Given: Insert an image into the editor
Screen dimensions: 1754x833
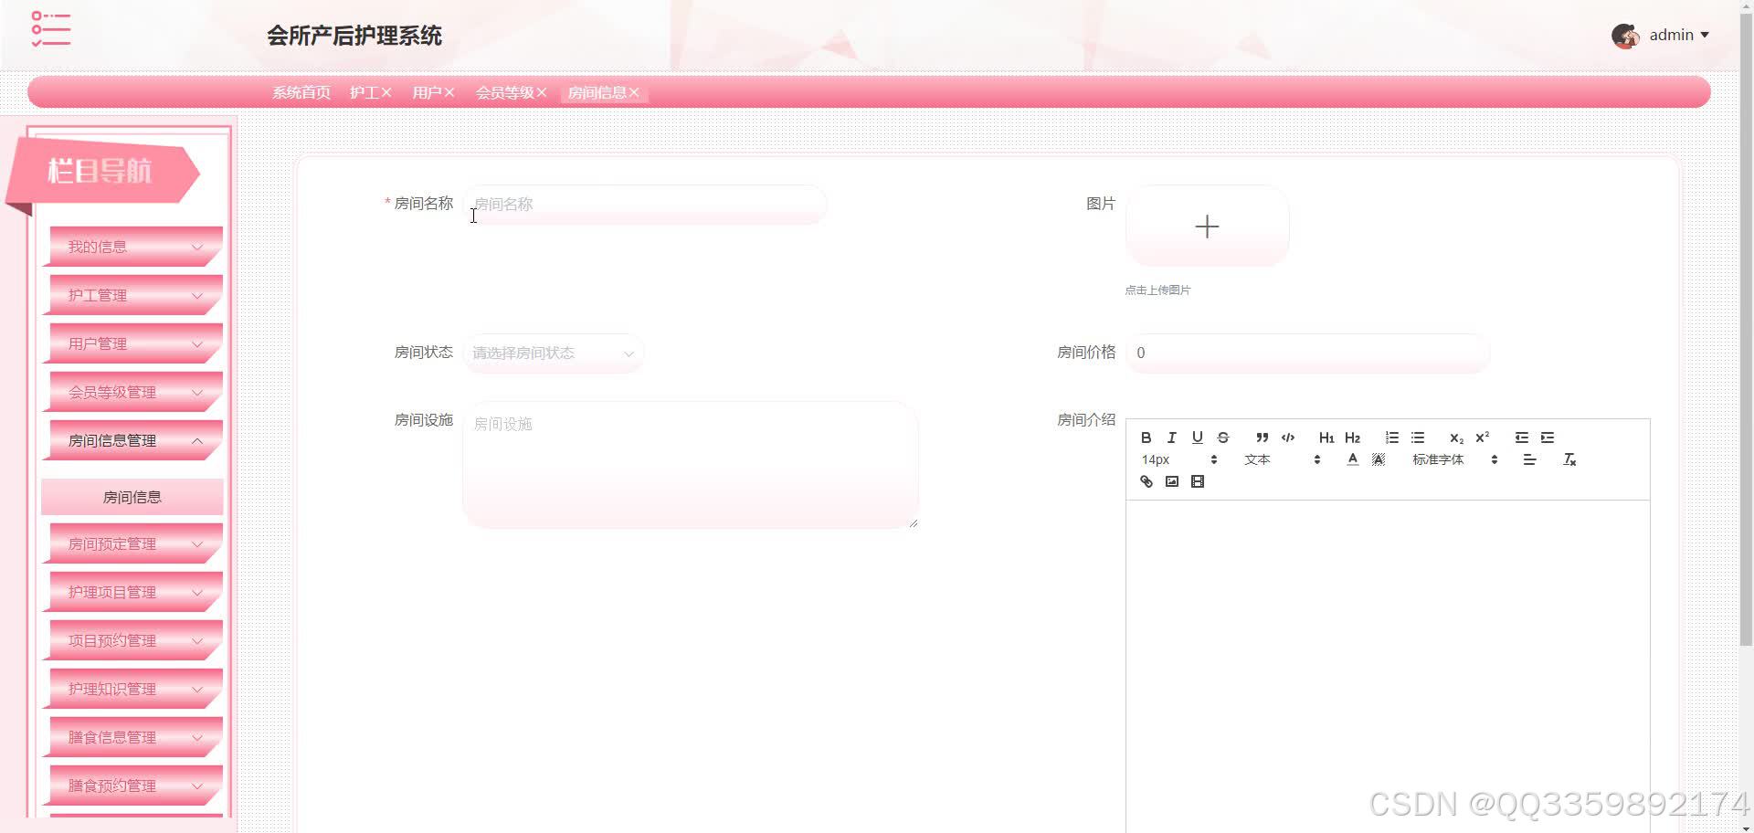Looking at the screenshot, I should [x=1171, y=481].
